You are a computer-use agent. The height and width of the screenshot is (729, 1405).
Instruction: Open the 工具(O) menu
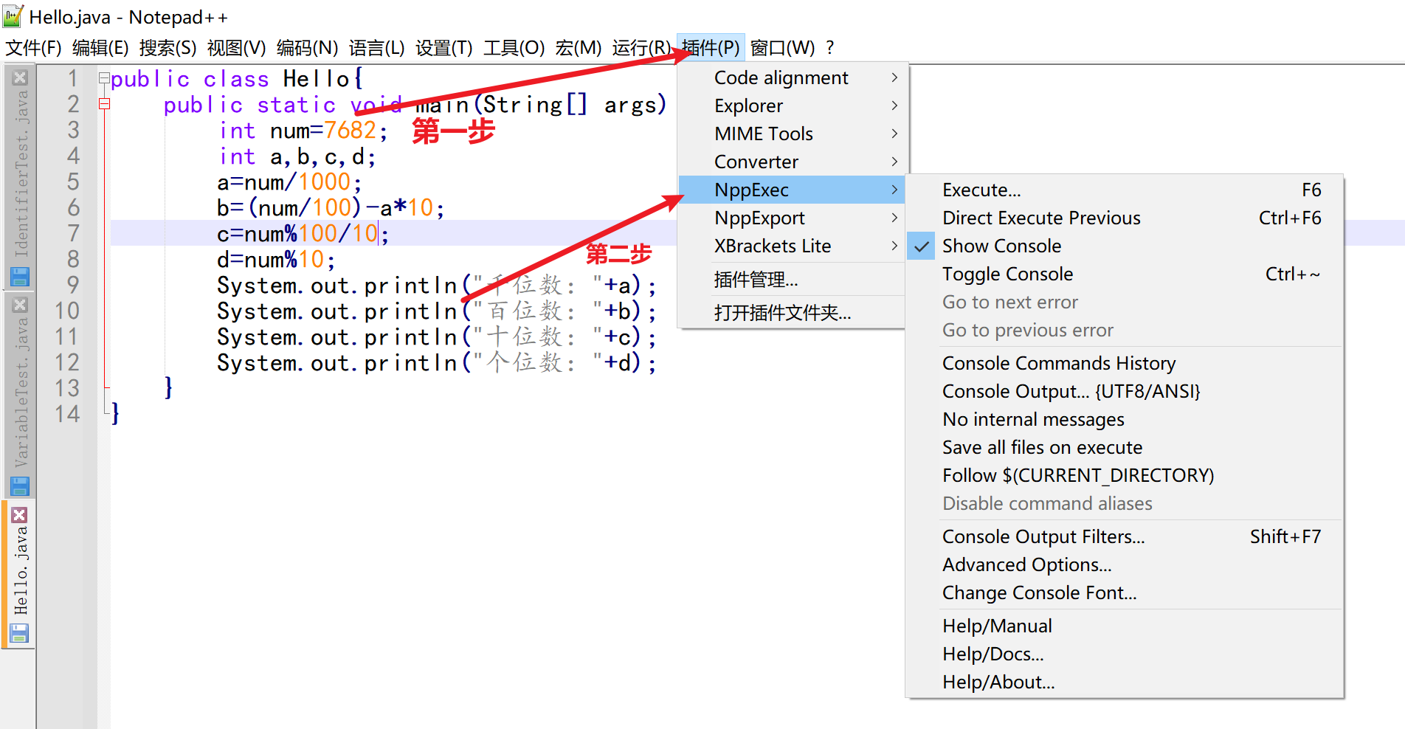[514, 48]
